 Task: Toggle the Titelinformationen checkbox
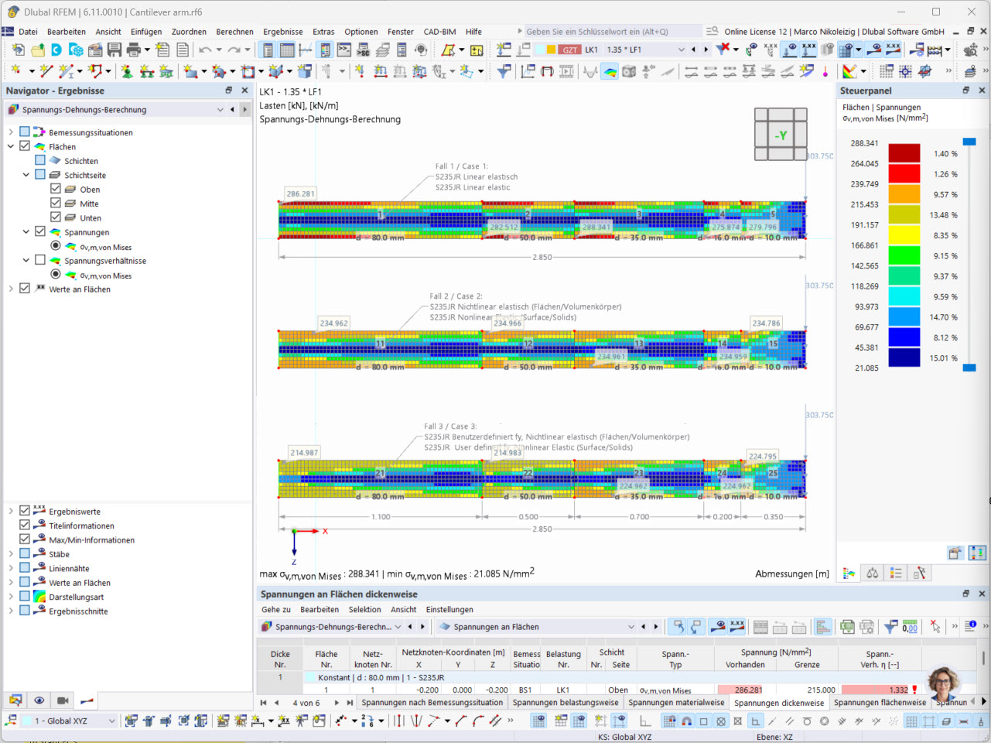point(25,526)
